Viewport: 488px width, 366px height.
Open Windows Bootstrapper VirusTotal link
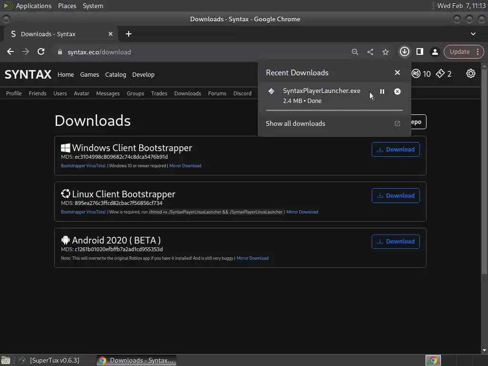point(83,166)
